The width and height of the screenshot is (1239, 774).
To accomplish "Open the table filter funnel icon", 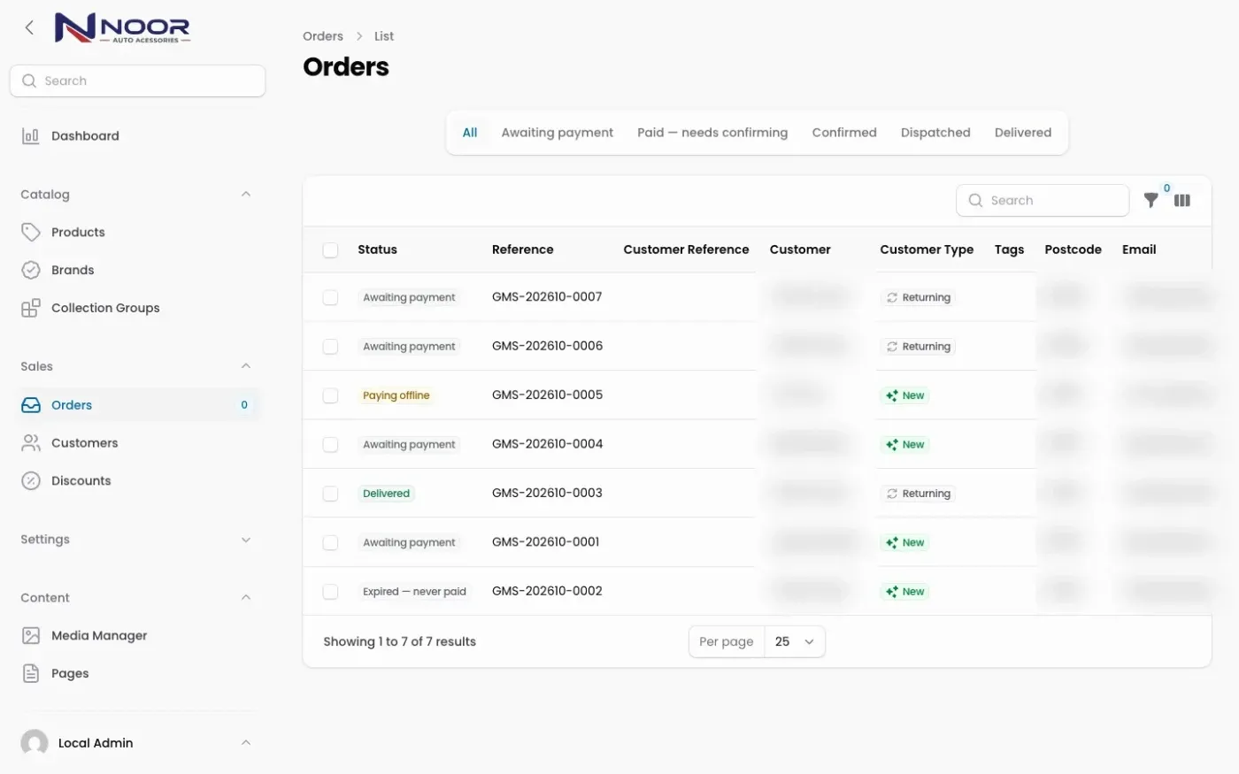I will pos(1150,201).
